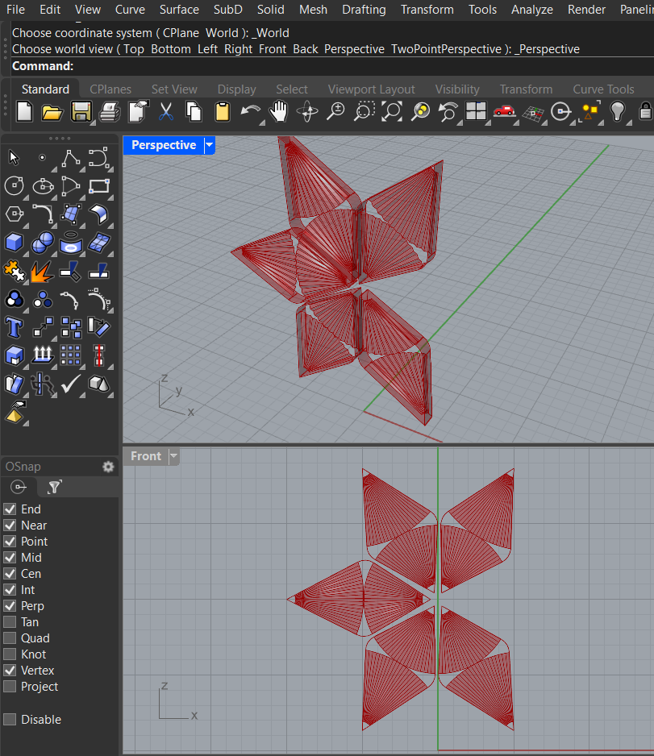Select the Polygon tool in the sidebar
654x756 pixels.
[x=14, y=214]
